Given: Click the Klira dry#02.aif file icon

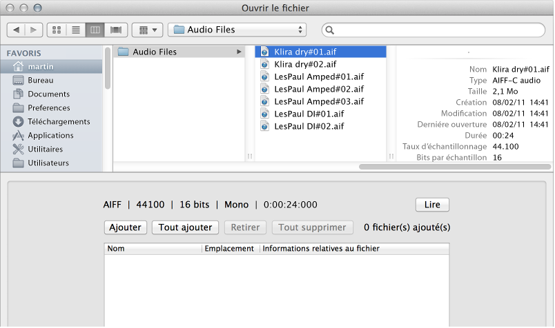Looking at the screenshot, I should click(x=264, y=64).
